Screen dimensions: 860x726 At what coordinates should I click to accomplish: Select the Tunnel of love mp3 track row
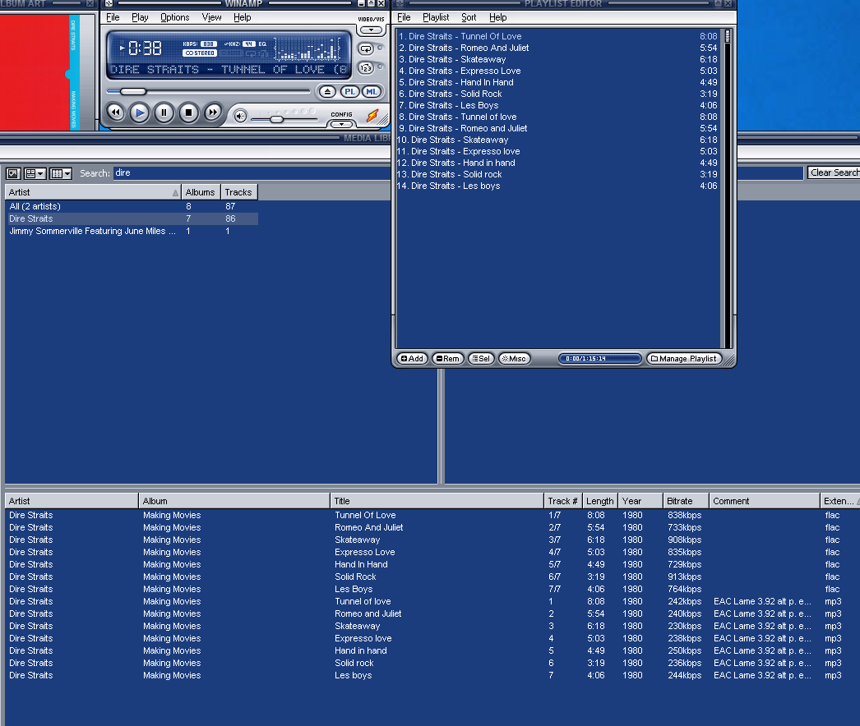[x=431, y=602]
